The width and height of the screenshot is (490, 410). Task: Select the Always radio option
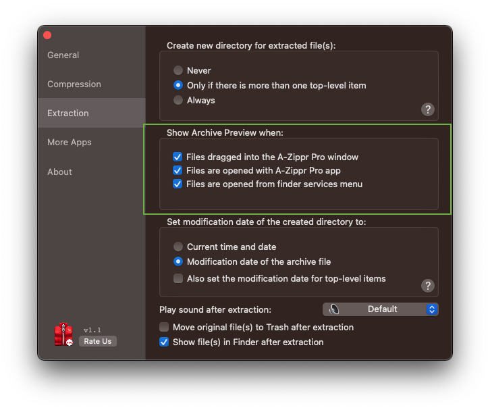178,100
